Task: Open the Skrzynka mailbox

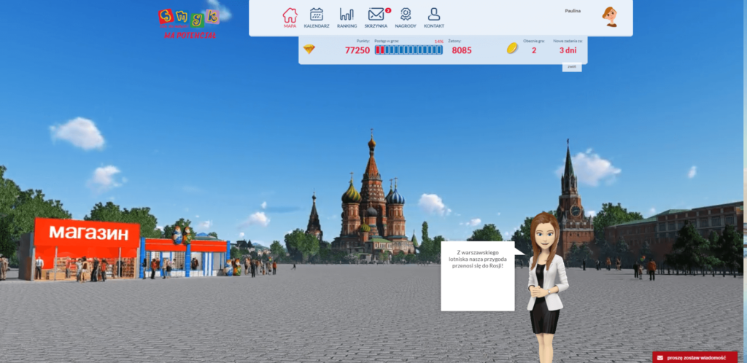Action: [376, 18]
